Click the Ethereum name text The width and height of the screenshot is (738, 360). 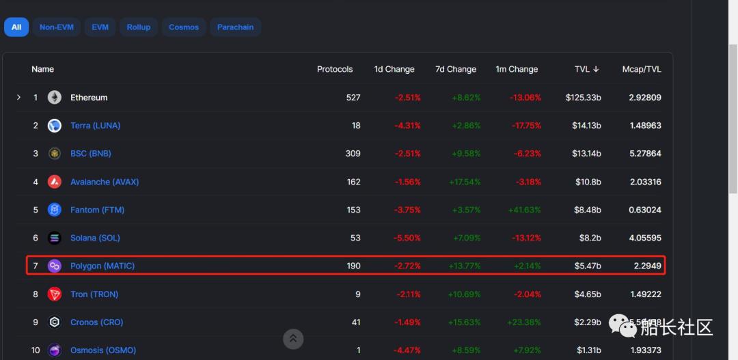89,98
